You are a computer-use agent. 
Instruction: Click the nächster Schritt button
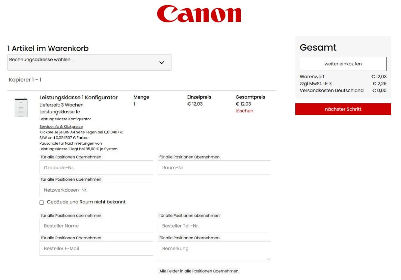pyautogui.click(x=343, y=109)
